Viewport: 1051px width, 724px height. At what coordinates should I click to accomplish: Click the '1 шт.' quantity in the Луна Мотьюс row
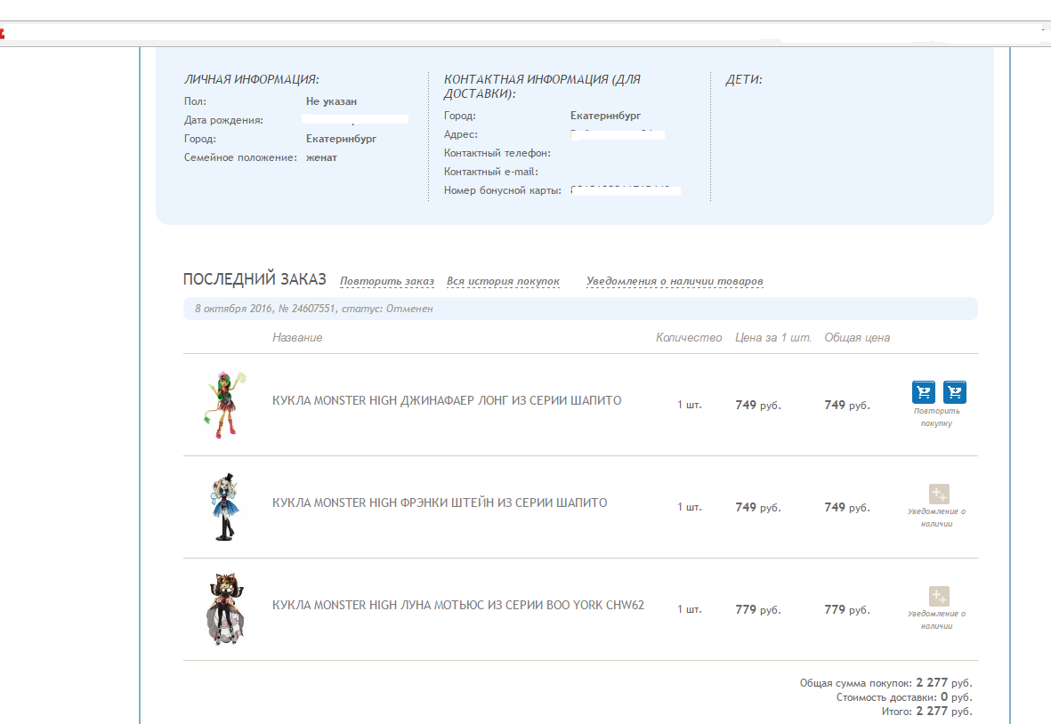(689, 609)
